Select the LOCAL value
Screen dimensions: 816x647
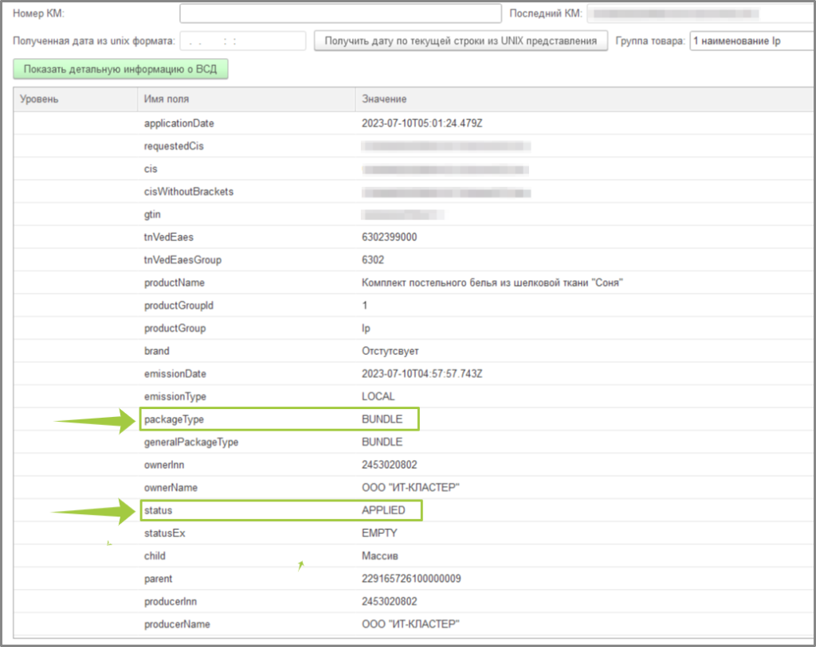pyautogui.click(x=379, y=396)
